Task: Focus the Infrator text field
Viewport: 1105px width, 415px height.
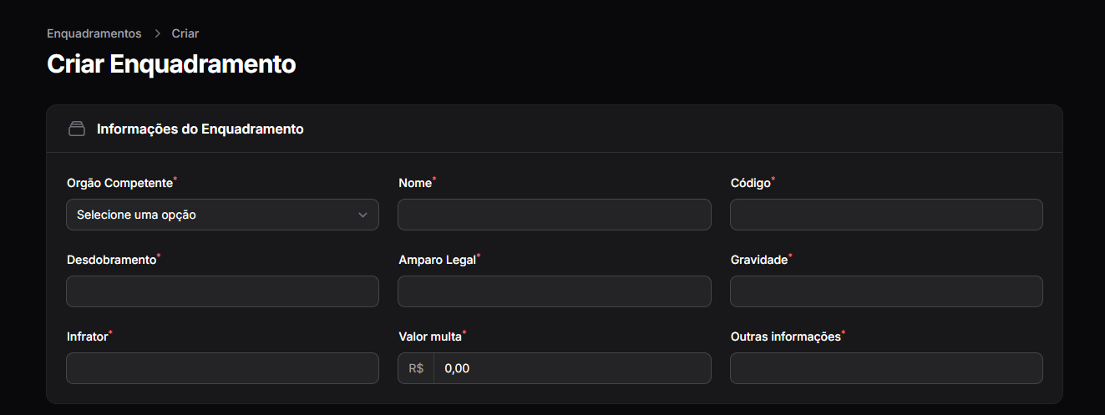Action: [x=222, y=368]
